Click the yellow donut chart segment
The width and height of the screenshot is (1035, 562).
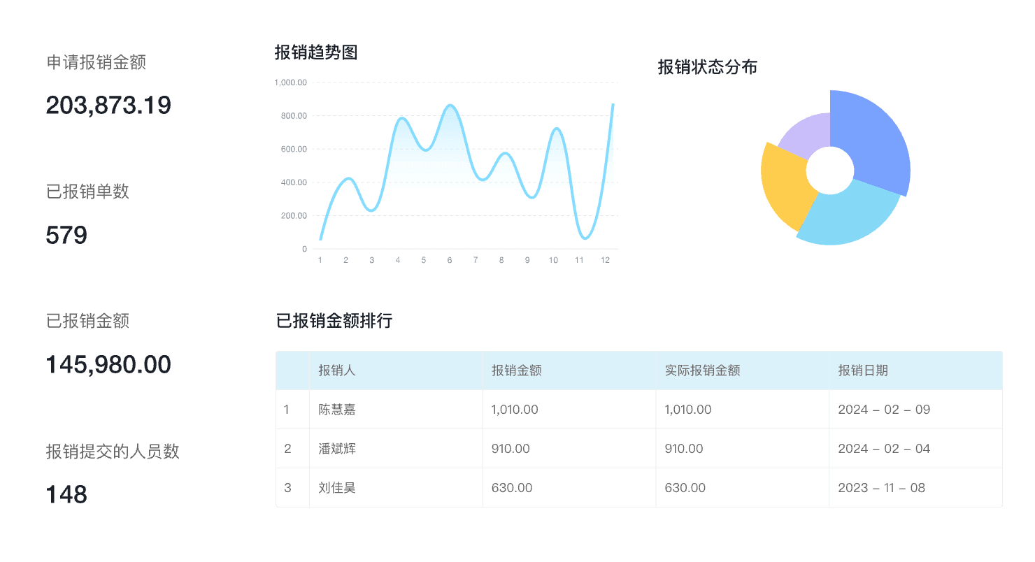coord(785,185)
